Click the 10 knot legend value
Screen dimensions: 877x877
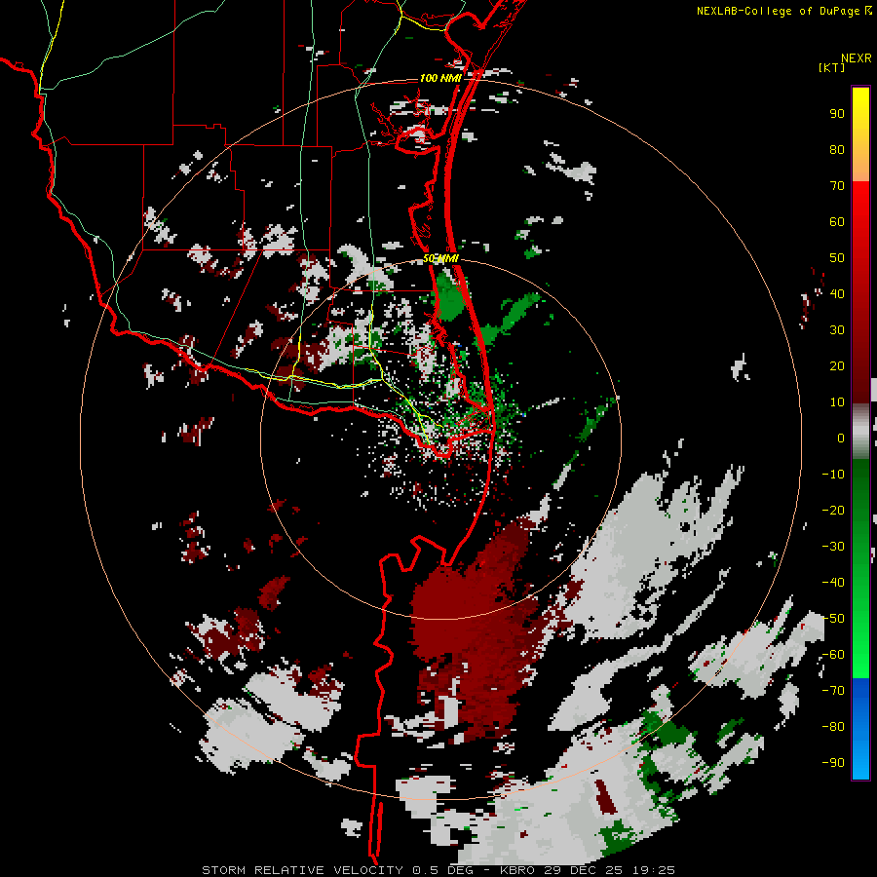tap(837, 402)
